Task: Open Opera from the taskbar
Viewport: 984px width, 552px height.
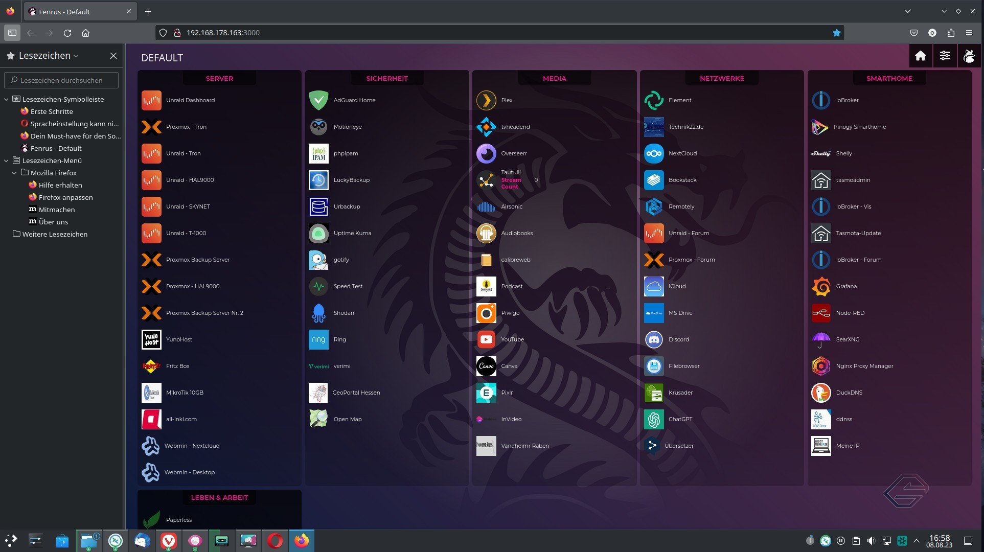Action: click(x=274, y=541)
